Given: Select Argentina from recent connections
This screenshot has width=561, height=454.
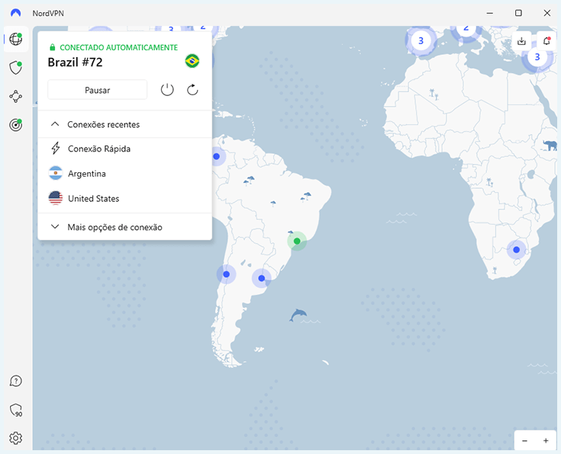Looking at the screenshot, I should click(x=124, y=174).
